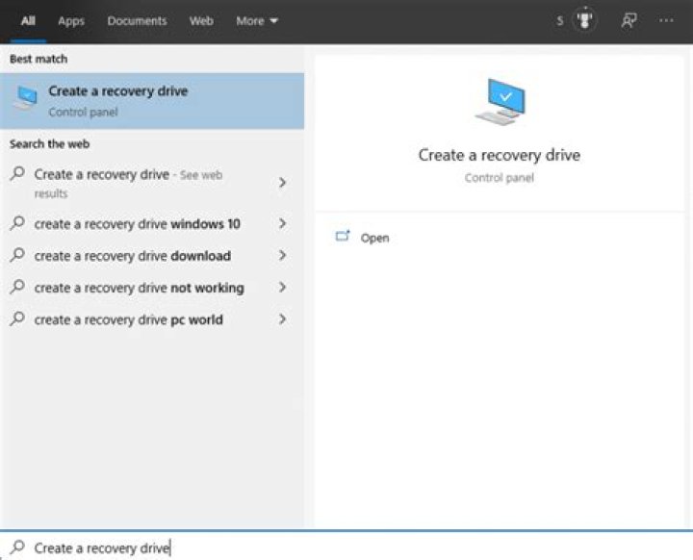Click search icon beside 'See web results' suggestion
The height and width of the screenshot is (560, 693).
pyautogui.click(x=17, y=173)
